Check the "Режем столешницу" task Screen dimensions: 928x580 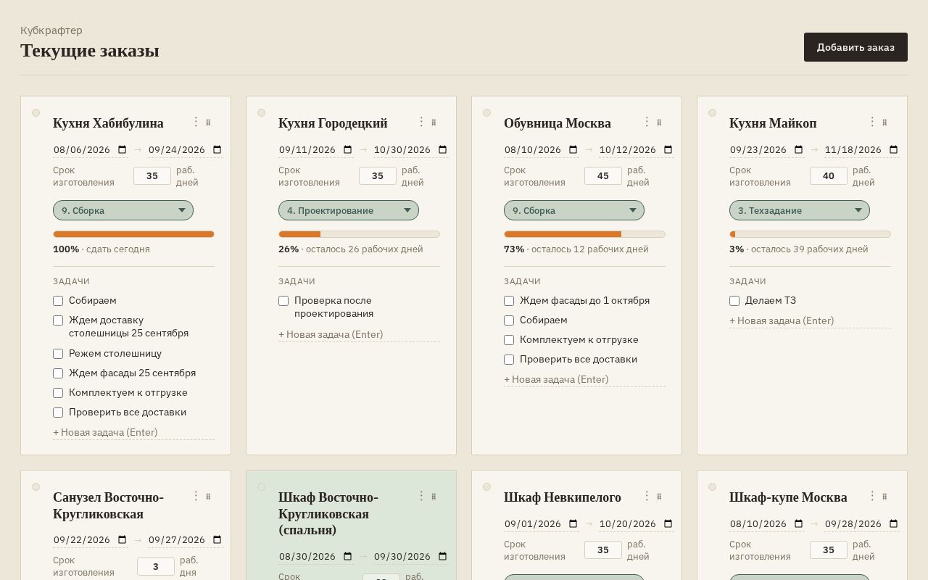(x=58, y=354)
